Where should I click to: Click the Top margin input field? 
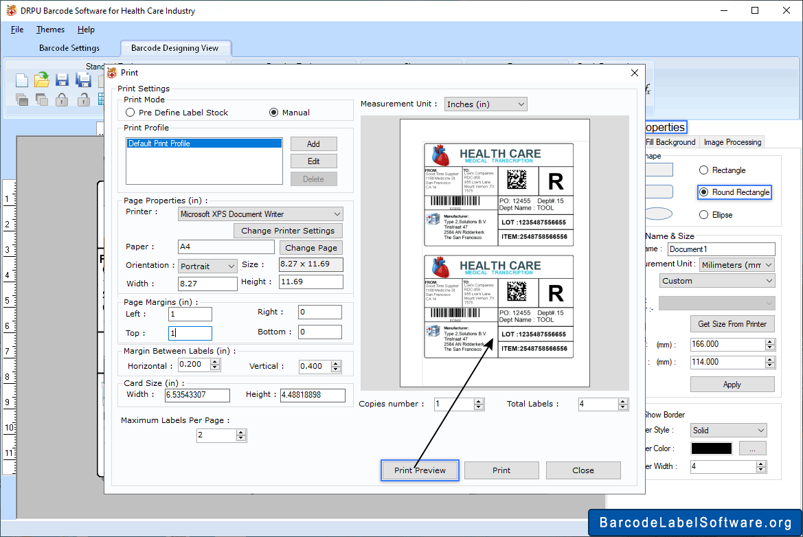[190, 333]
